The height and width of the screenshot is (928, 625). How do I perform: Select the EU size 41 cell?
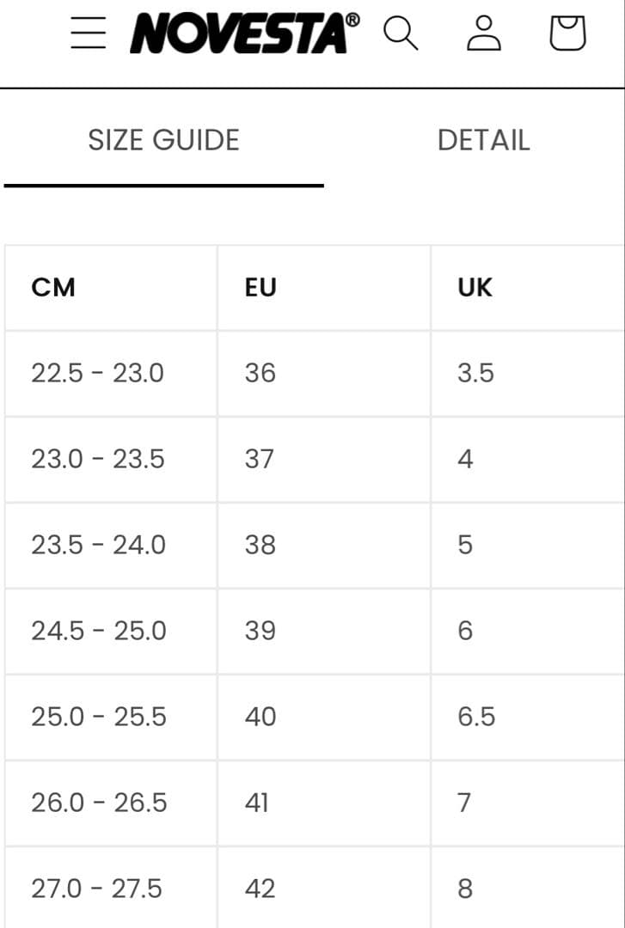pyautogui.click(x=257, y=803)
